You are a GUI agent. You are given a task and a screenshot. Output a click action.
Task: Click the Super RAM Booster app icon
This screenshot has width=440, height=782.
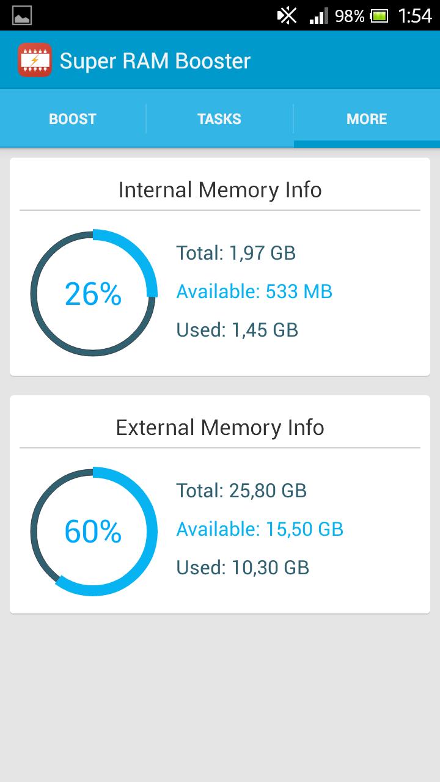coord(35,60)
